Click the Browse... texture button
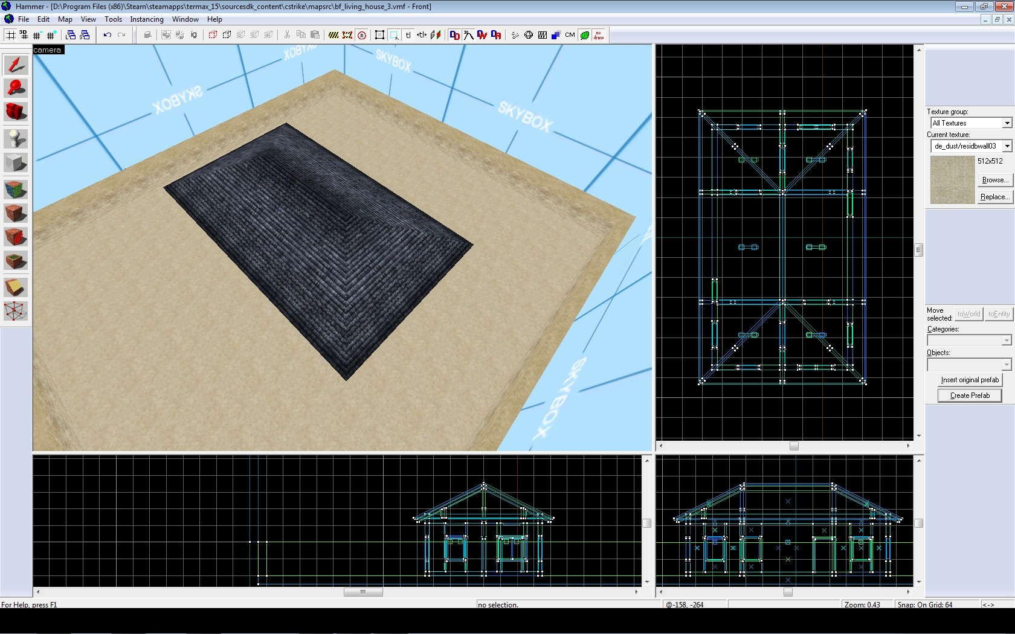 coord(994,180)
